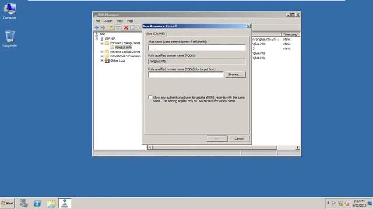Click the OK button in the dialog
The width and height of the screenshot is (373, 209).
click(217, 139)
